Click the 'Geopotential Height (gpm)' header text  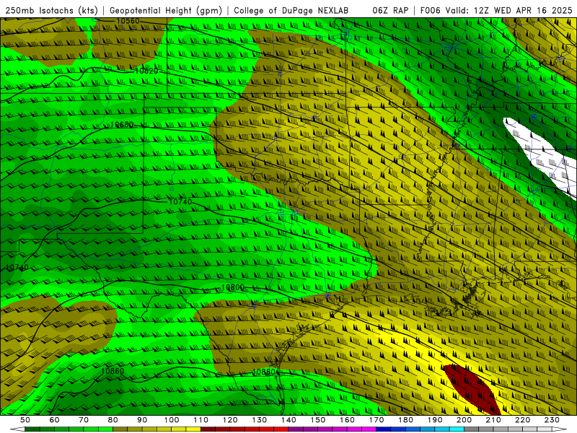pyautogui.click(x=166, y=11)
